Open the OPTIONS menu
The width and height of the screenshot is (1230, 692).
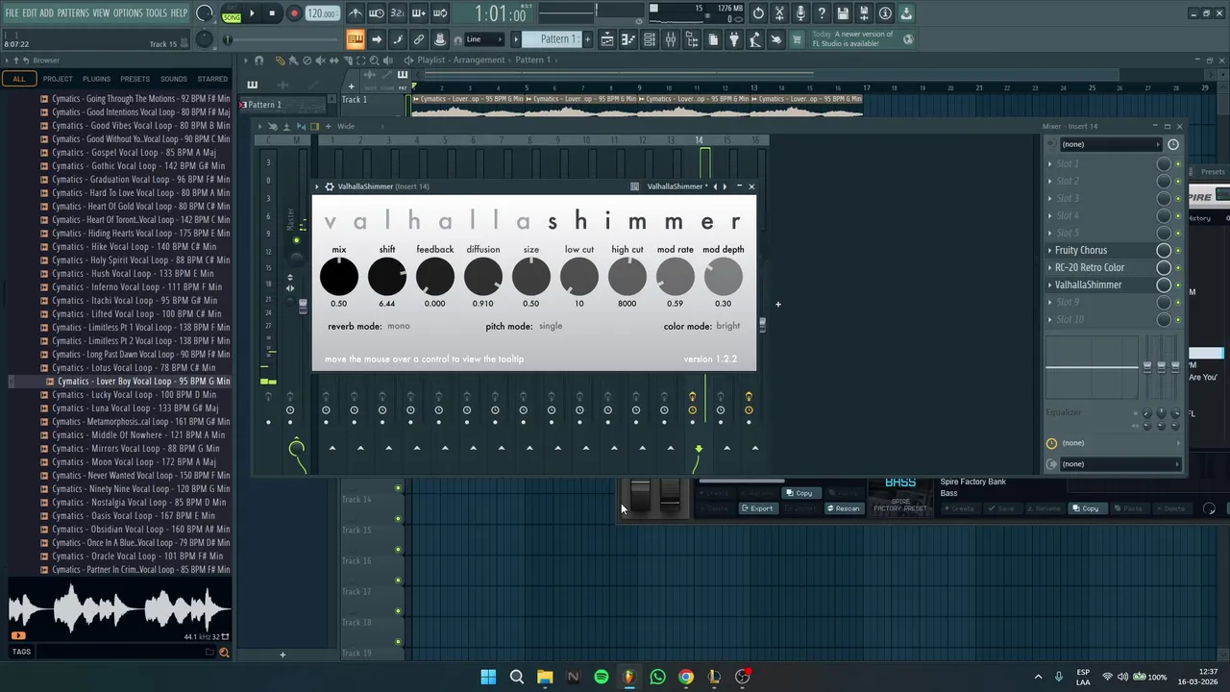(x=128, y=13)
